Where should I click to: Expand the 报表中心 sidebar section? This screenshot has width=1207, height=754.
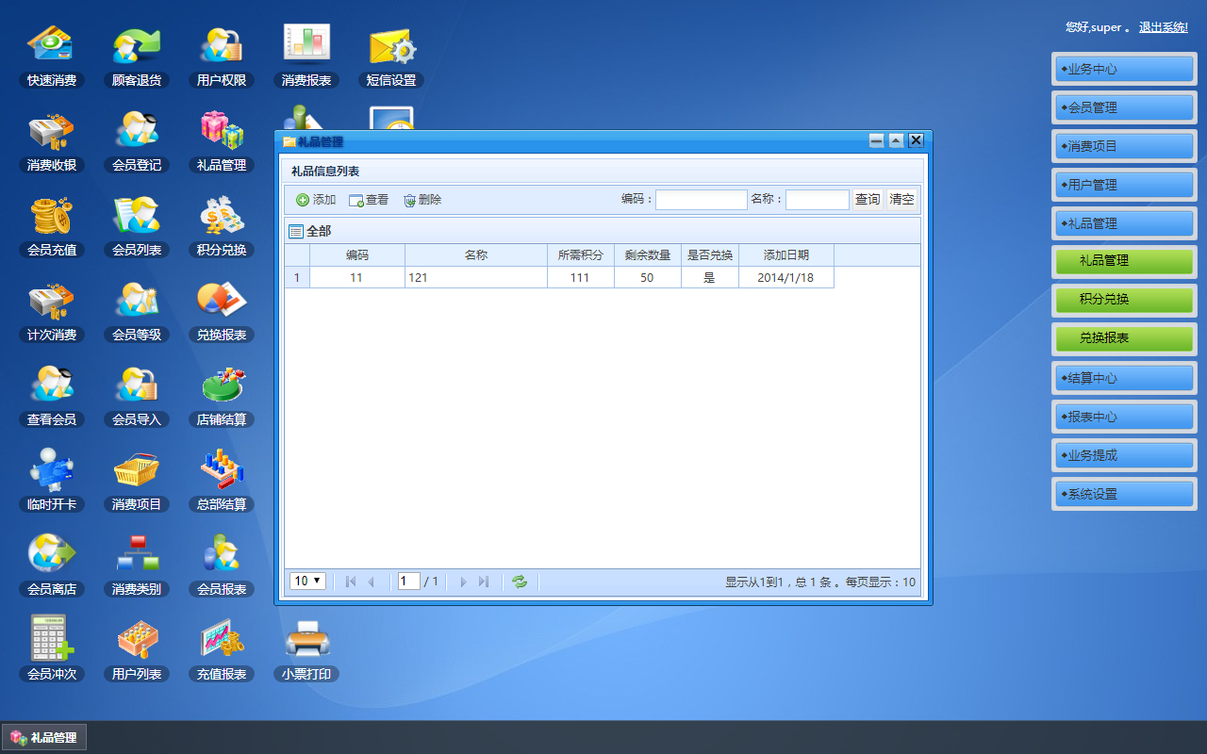(1124, 417)
